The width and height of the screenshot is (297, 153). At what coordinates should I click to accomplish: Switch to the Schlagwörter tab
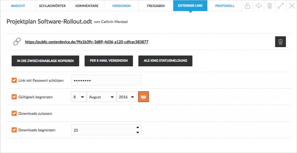click(x=52, y=6)
